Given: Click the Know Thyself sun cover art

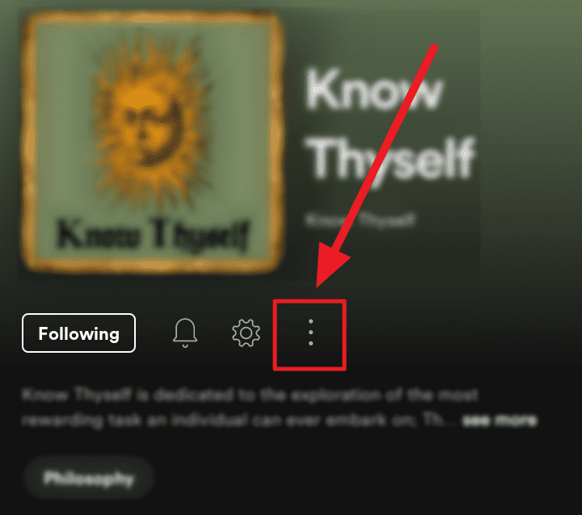Looking at the screenshot, I should pyautogui.click(x=153, y=142).
